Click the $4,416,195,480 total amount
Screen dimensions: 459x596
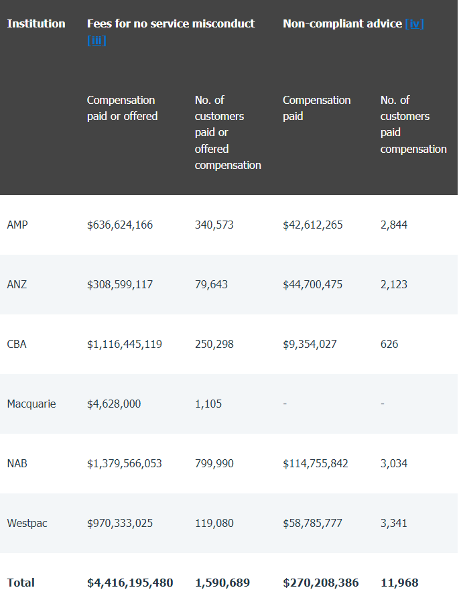pos(130,583)
